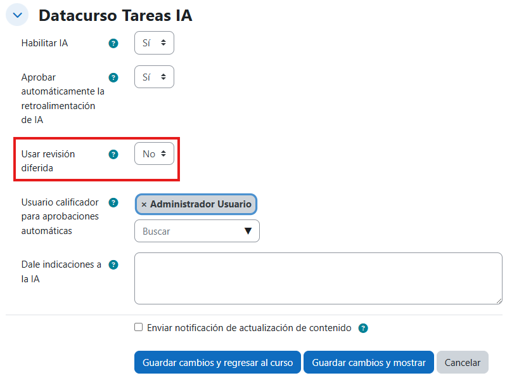Image resolution: width=519 pixels, height=385 pixels.
Task: Open the automatic approval Sí dropdown
Action: click(x=154, y=77)
